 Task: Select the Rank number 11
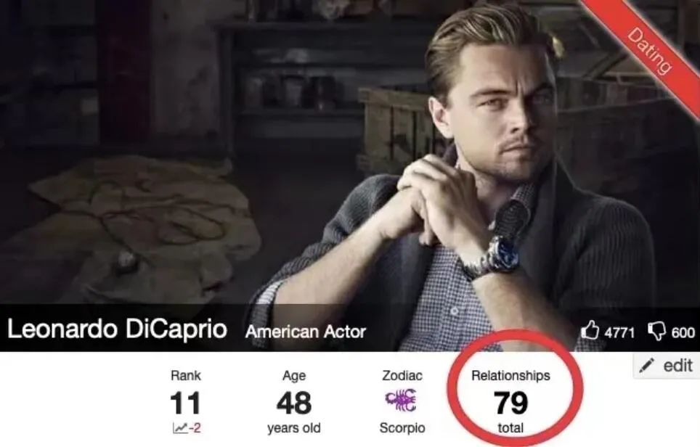click(185, 403)
